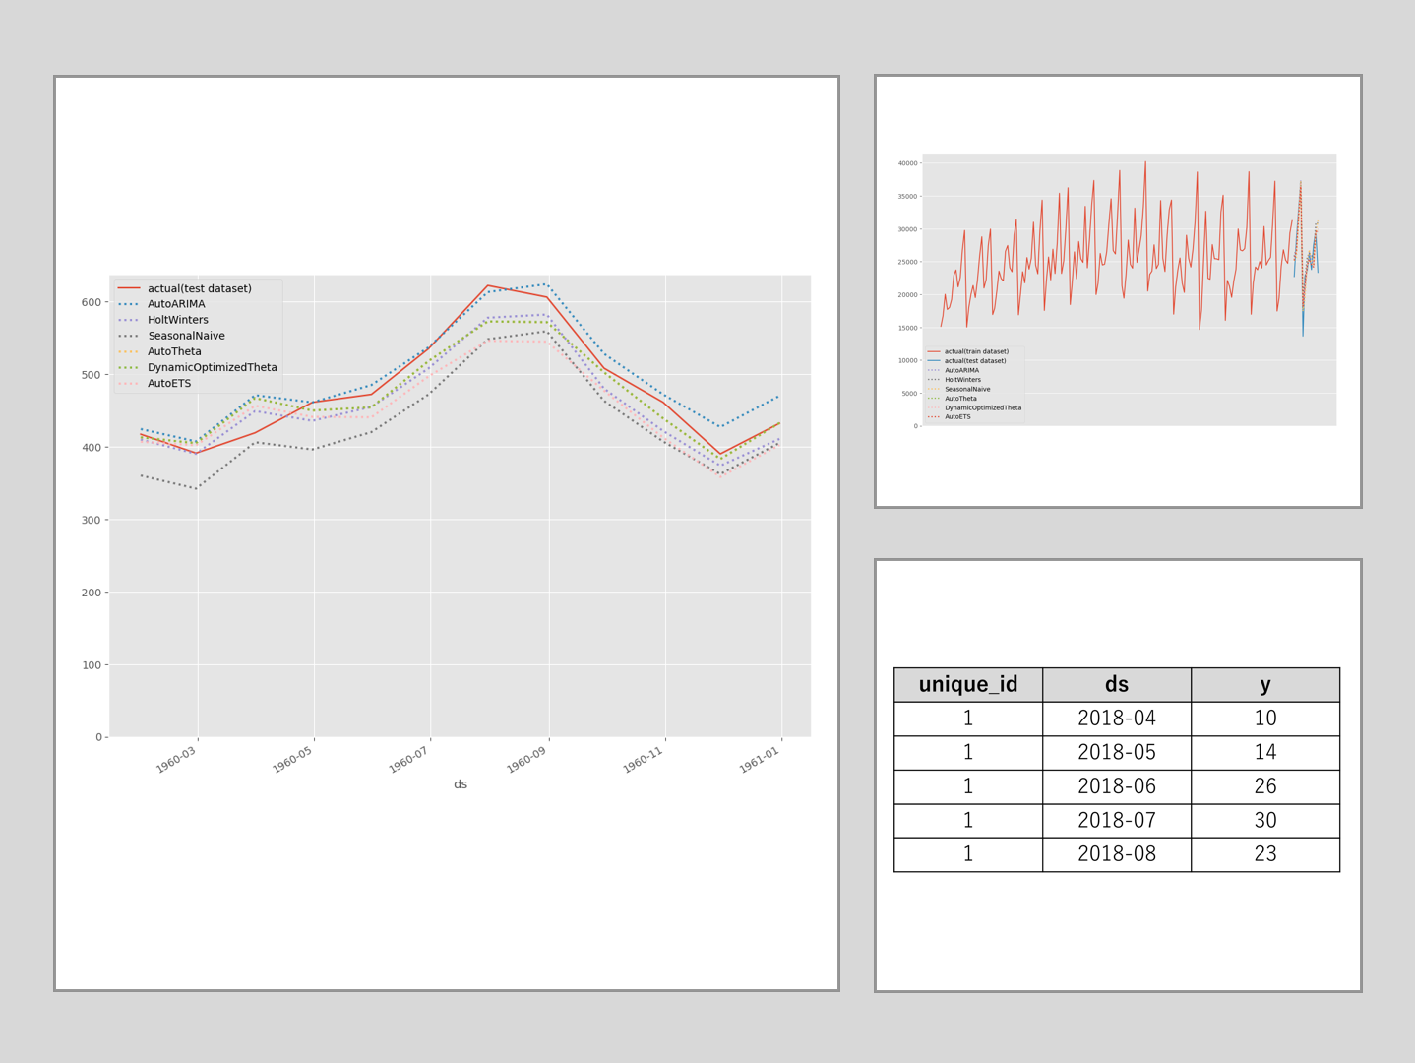Click the y value 26 in the table

1264,786
